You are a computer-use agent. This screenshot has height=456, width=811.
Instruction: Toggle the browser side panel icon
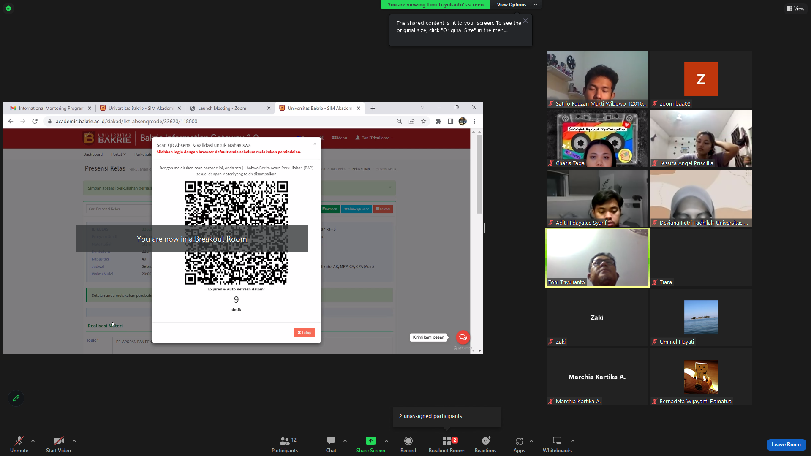(450, 122)
